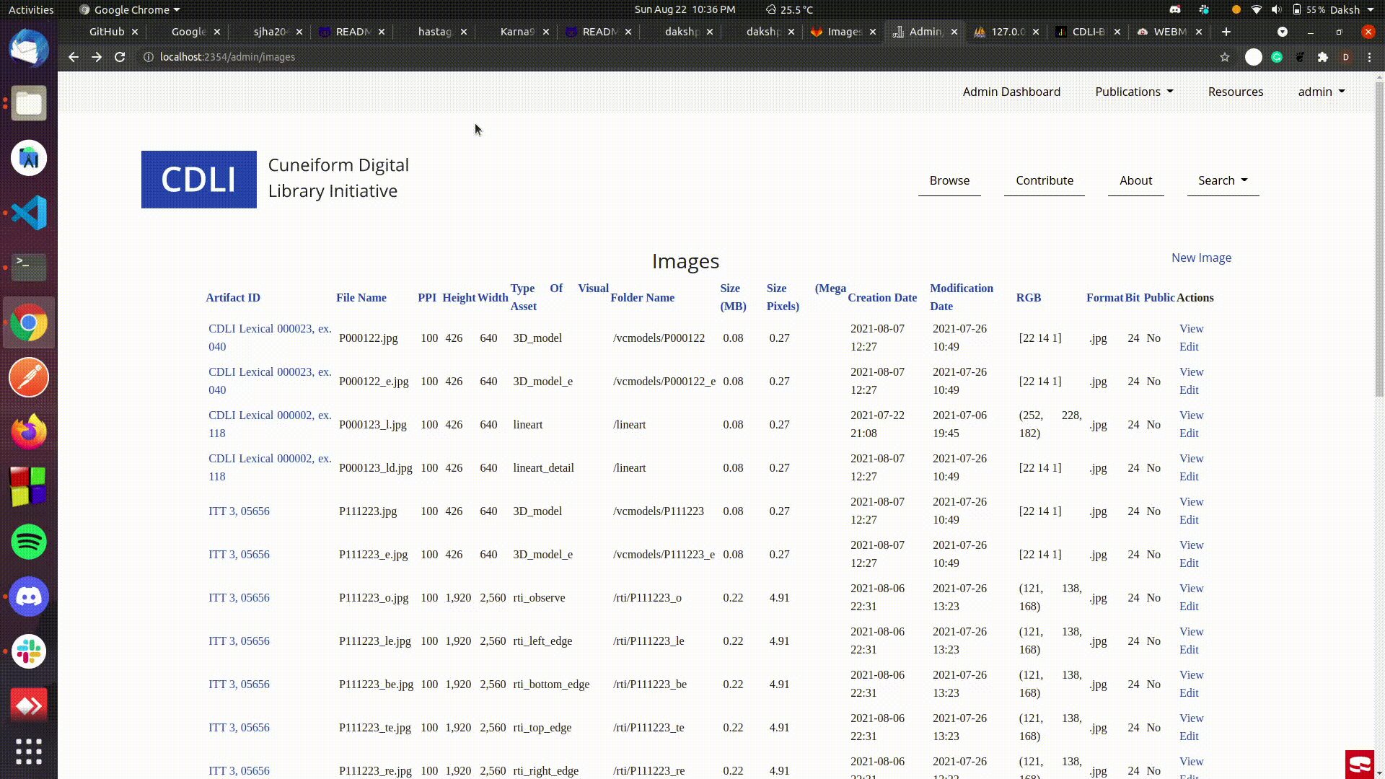Click the browser reload icon
This screenshot has height=779, width=1385.
tap(120, 57)
